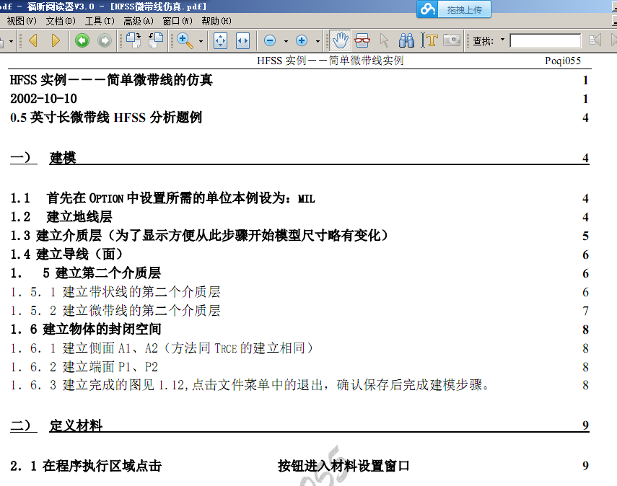Click the heading 'HFSS 实例———简单微带线的仿真'
This screenshot has height=486, width=617.
point(111,80)
